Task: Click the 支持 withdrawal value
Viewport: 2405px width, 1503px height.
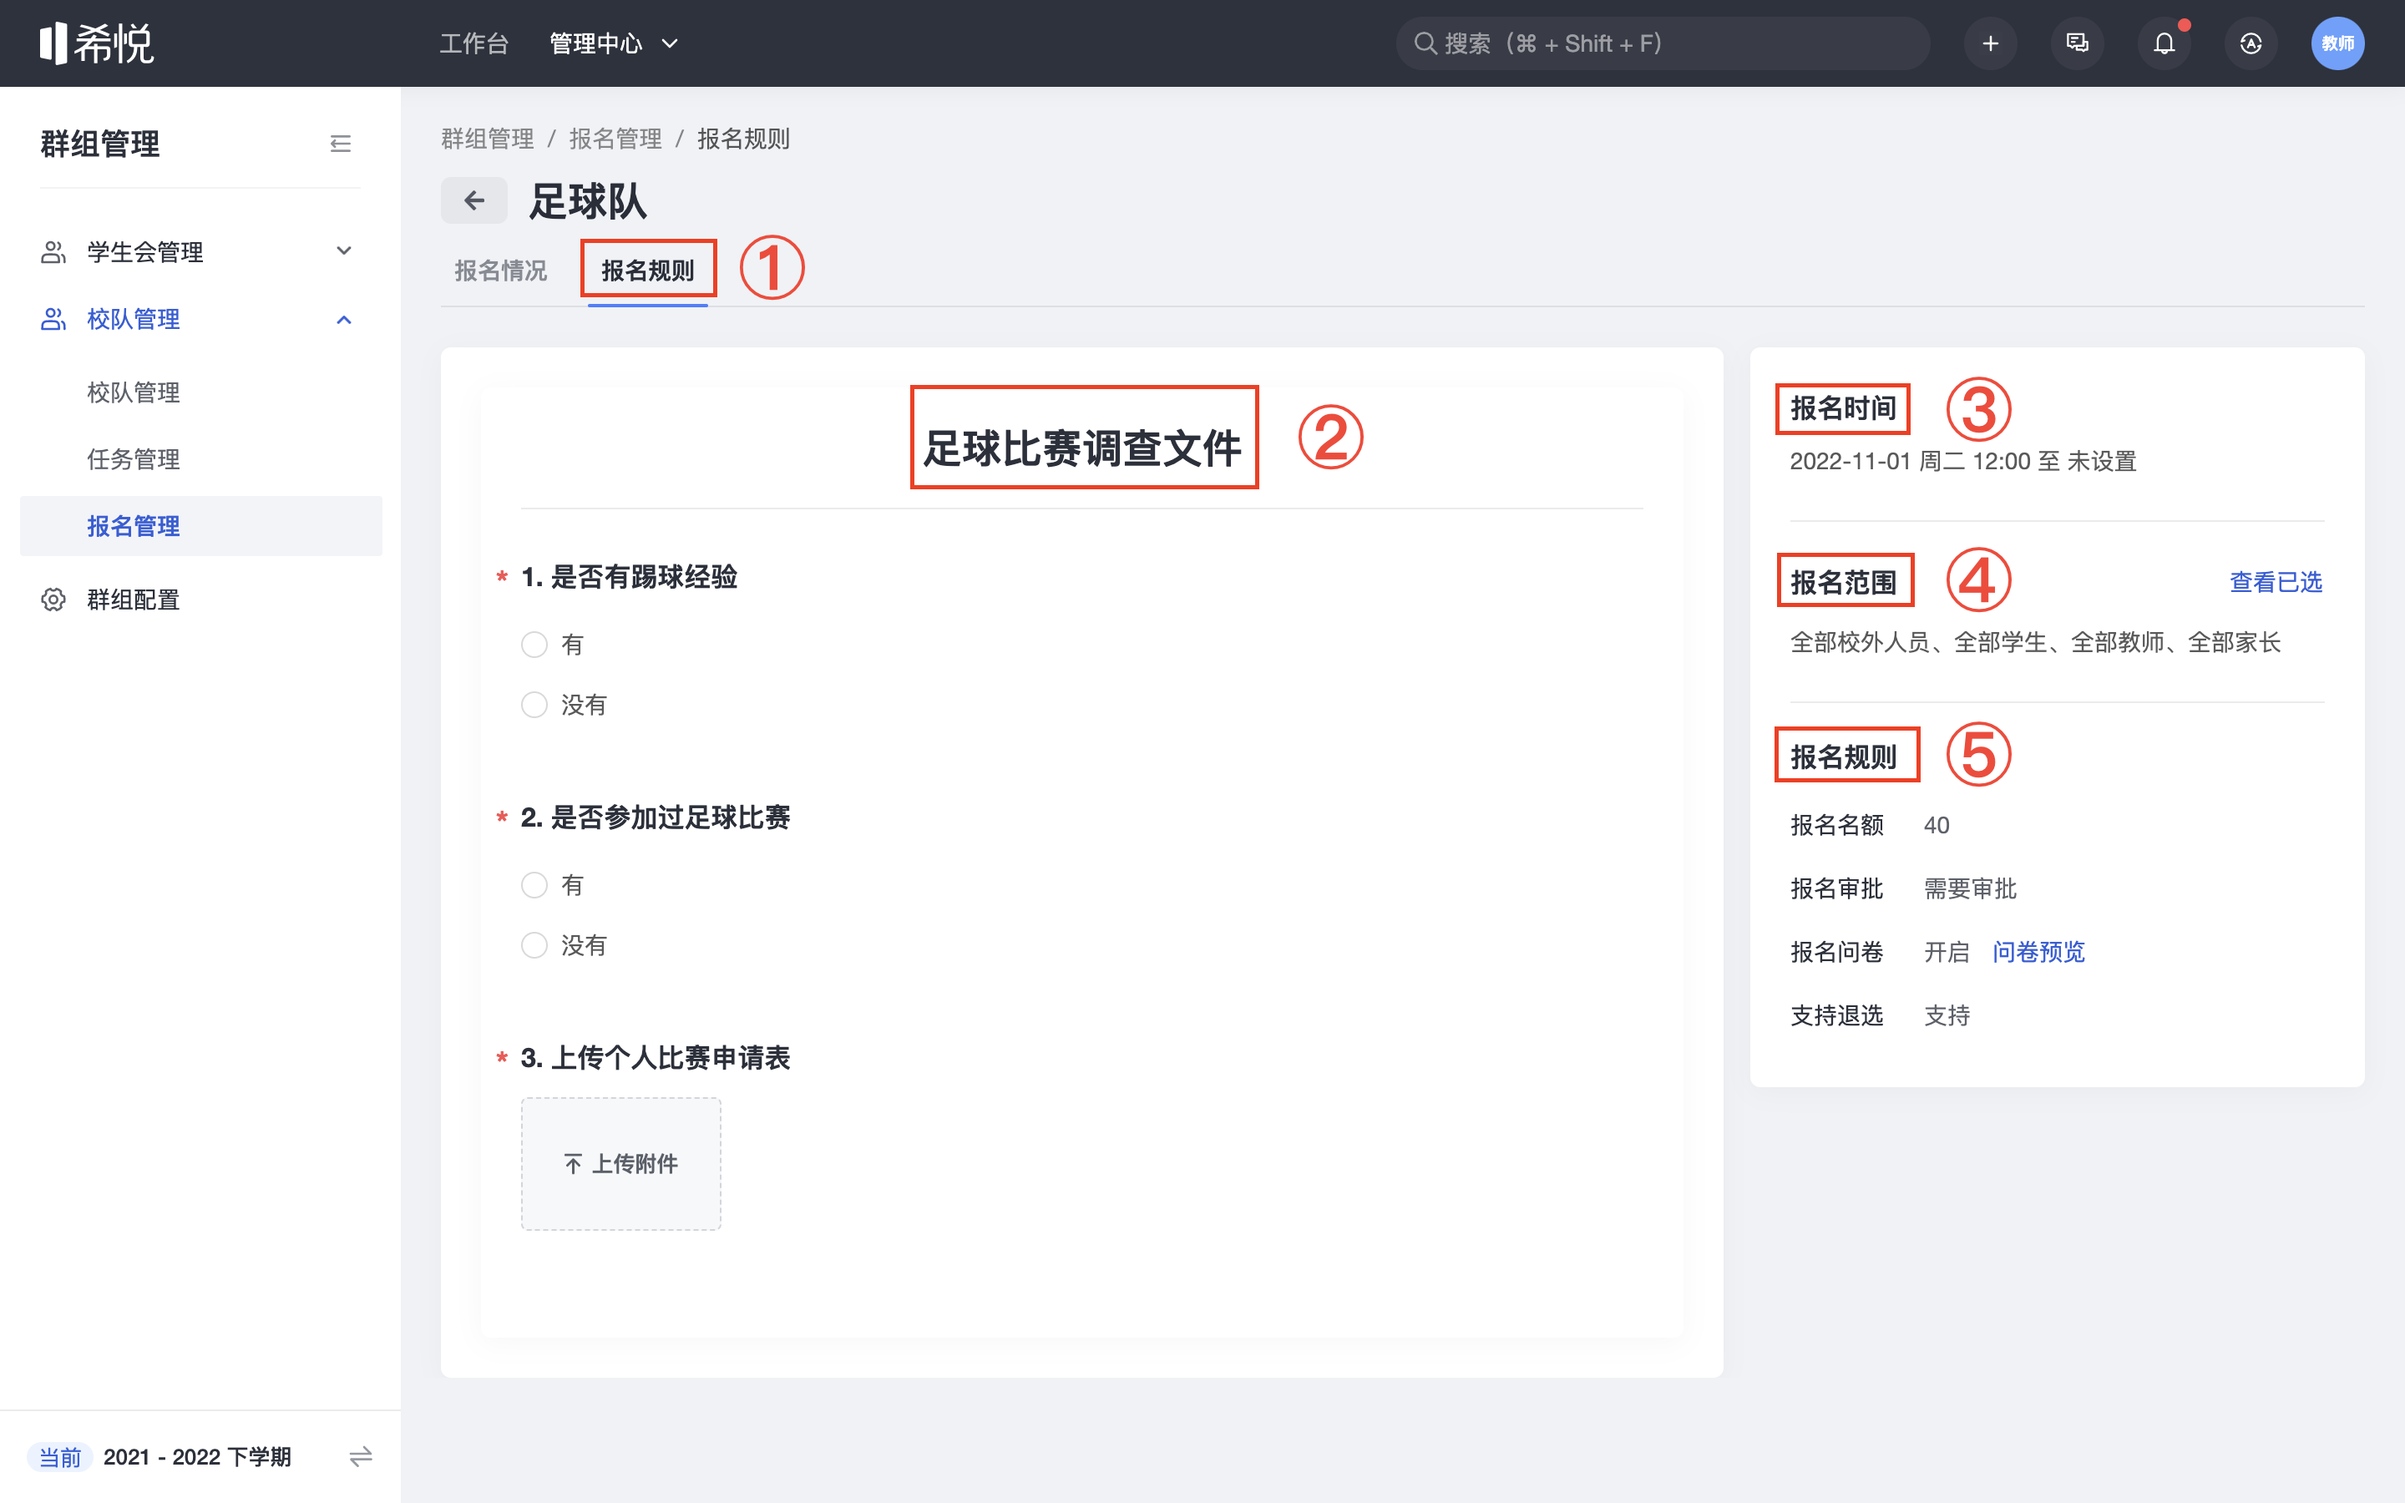Action: (x=1946, y=1015)
